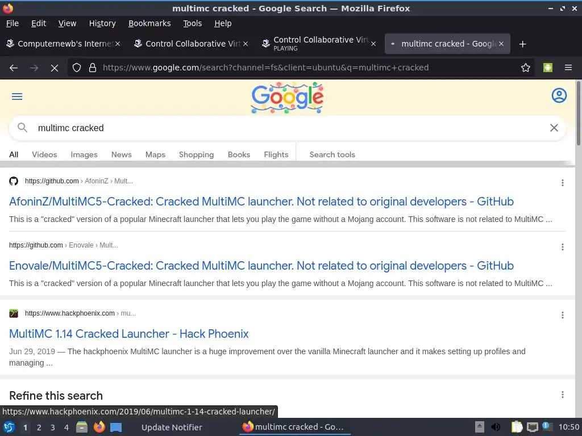Image resolution: width=582 pixels, height=436 pixels.
Task: Open Google's hamburger side menu
Action: (x=17, y=97)
